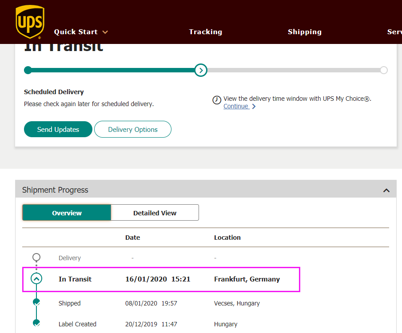Click the progress bar end circle
Screen dimensions: 402x333
384,70
